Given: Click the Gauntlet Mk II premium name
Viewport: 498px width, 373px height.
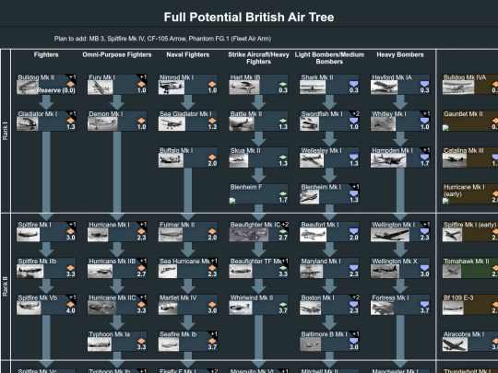Looking at the screenshot, I should coord(463,114).
